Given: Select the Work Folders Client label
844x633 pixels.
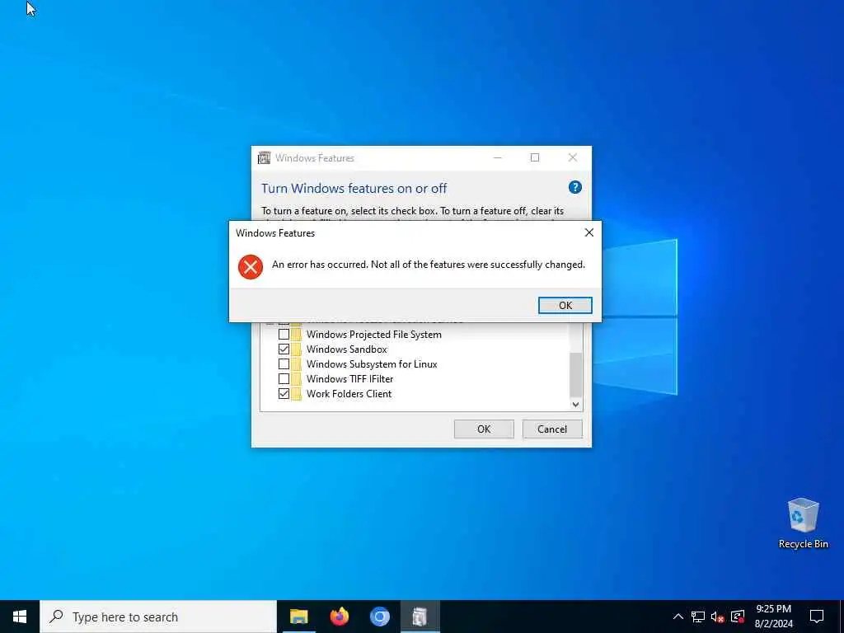Looking at the screenshot, I should tap(349, 393).
